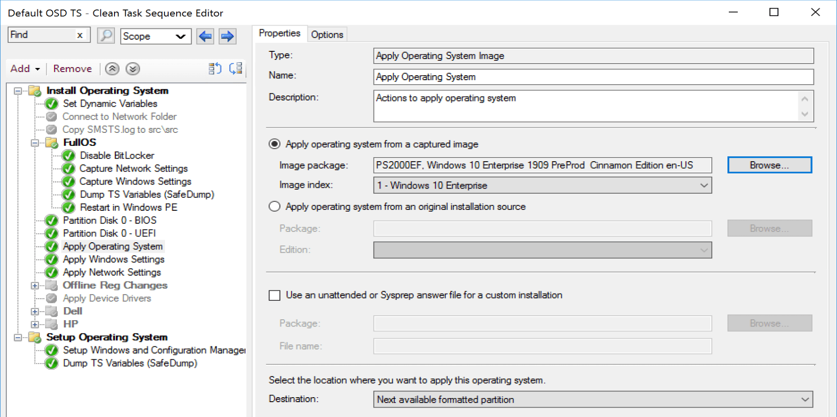Move step up using double-chevron up icon
The image size is (837, 417).
click(112, 68)
